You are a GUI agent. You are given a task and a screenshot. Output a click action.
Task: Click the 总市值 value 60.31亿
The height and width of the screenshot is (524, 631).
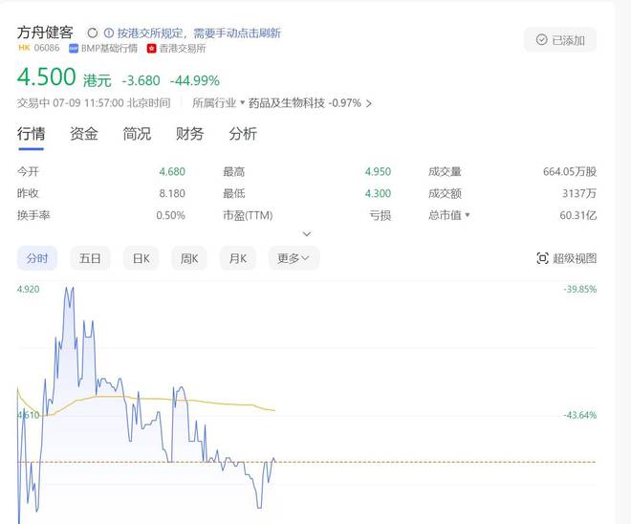577,215
